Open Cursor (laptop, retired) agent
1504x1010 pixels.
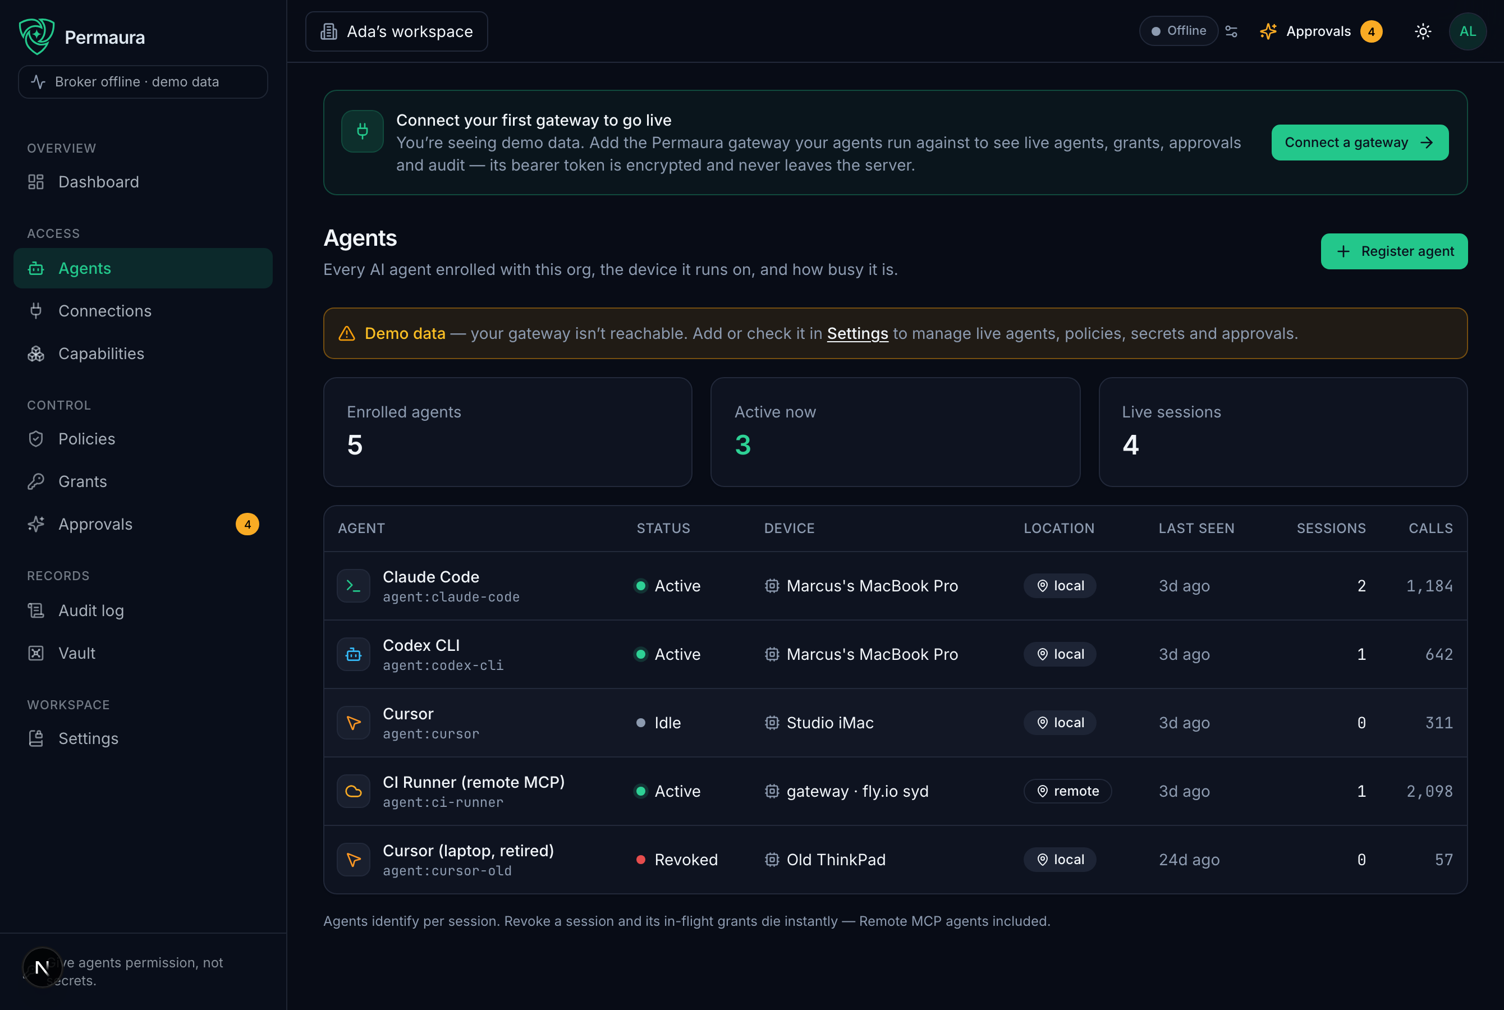click(x=895, y=860)
